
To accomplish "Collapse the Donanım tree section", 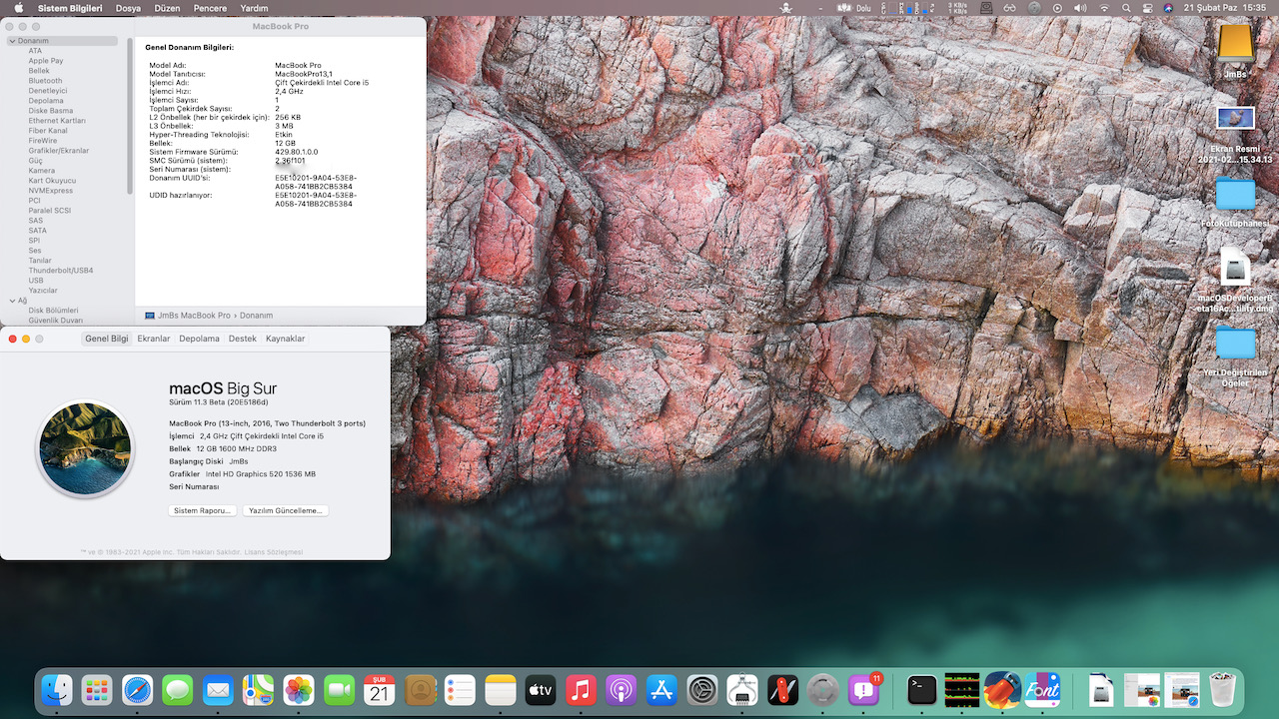I will point(12,41).
